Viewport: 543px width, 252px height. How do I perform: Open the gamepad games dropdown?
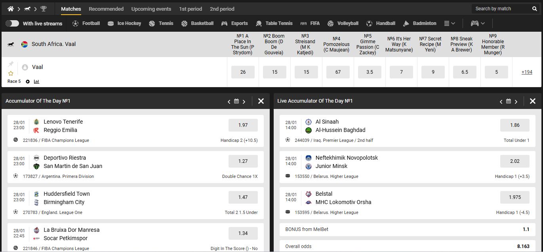pyautogui.click(x=476, y=23)
